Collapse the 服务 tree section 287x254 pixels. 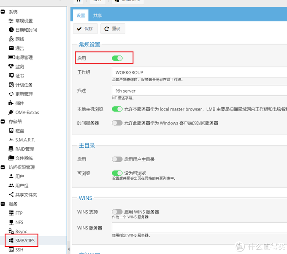3,204
